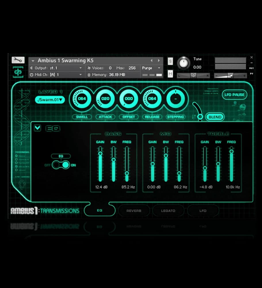Open the Swarm.01 layer sample dropdown
Image resolution: width=262 pixels, height=288 pixels.
pyautogui.click(x=50, y=100)
